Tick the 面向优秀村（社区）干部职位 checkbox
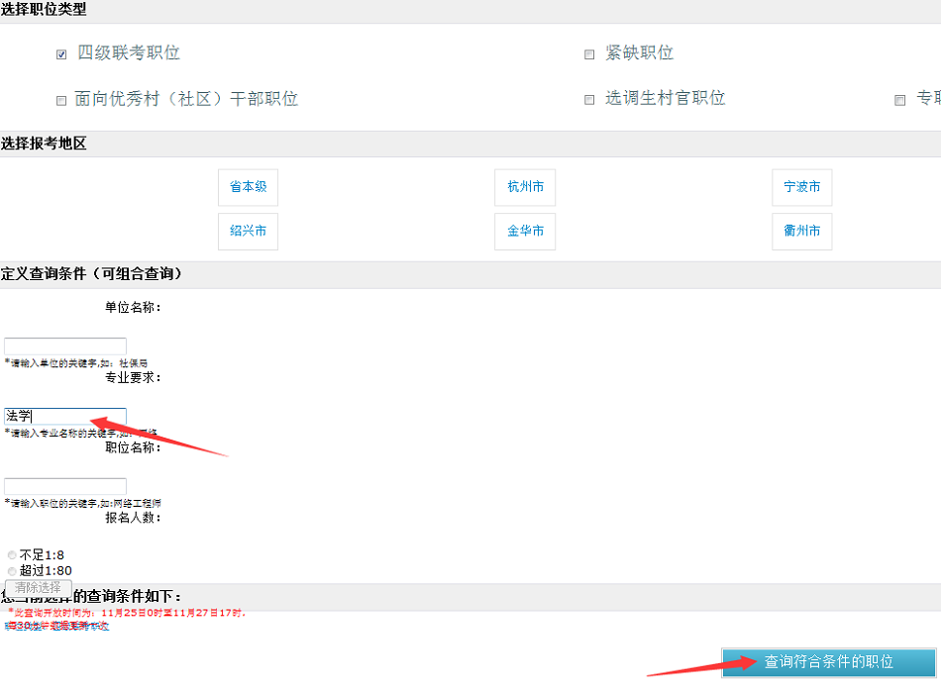Viewport: 941px width, 689px height. point(61,101)
